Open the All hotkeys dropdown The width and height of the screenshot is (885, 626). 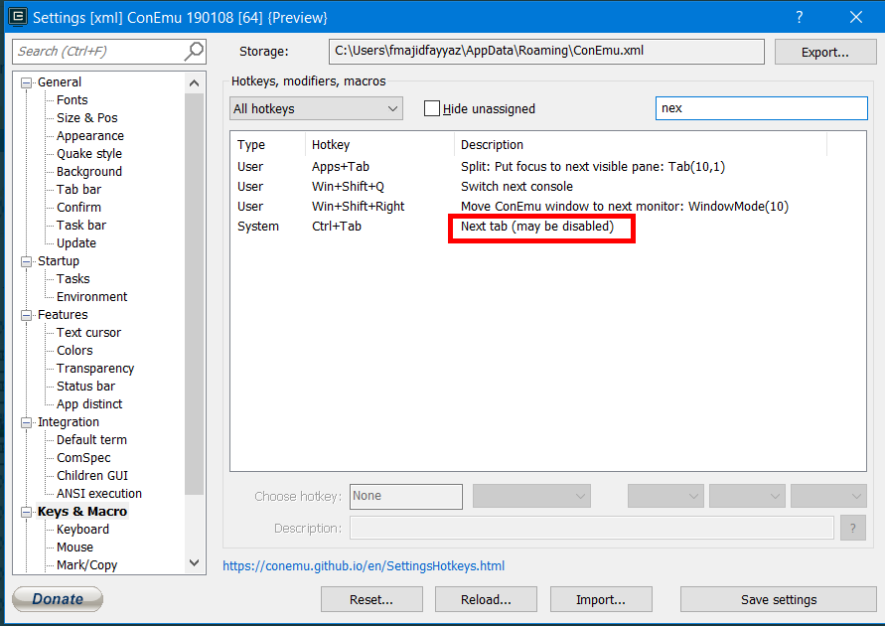click(316, 108)
